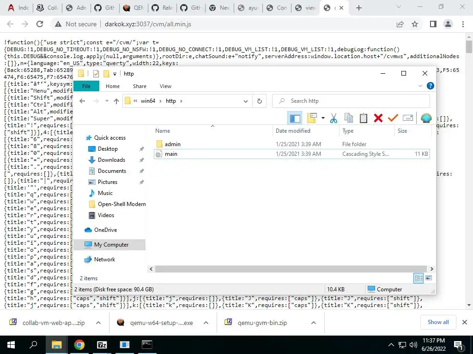This screenshot has height=354, width=473.
Task: Open Pictures in the navigation pane
Action: pyautogui.click(x=107, y=182)
